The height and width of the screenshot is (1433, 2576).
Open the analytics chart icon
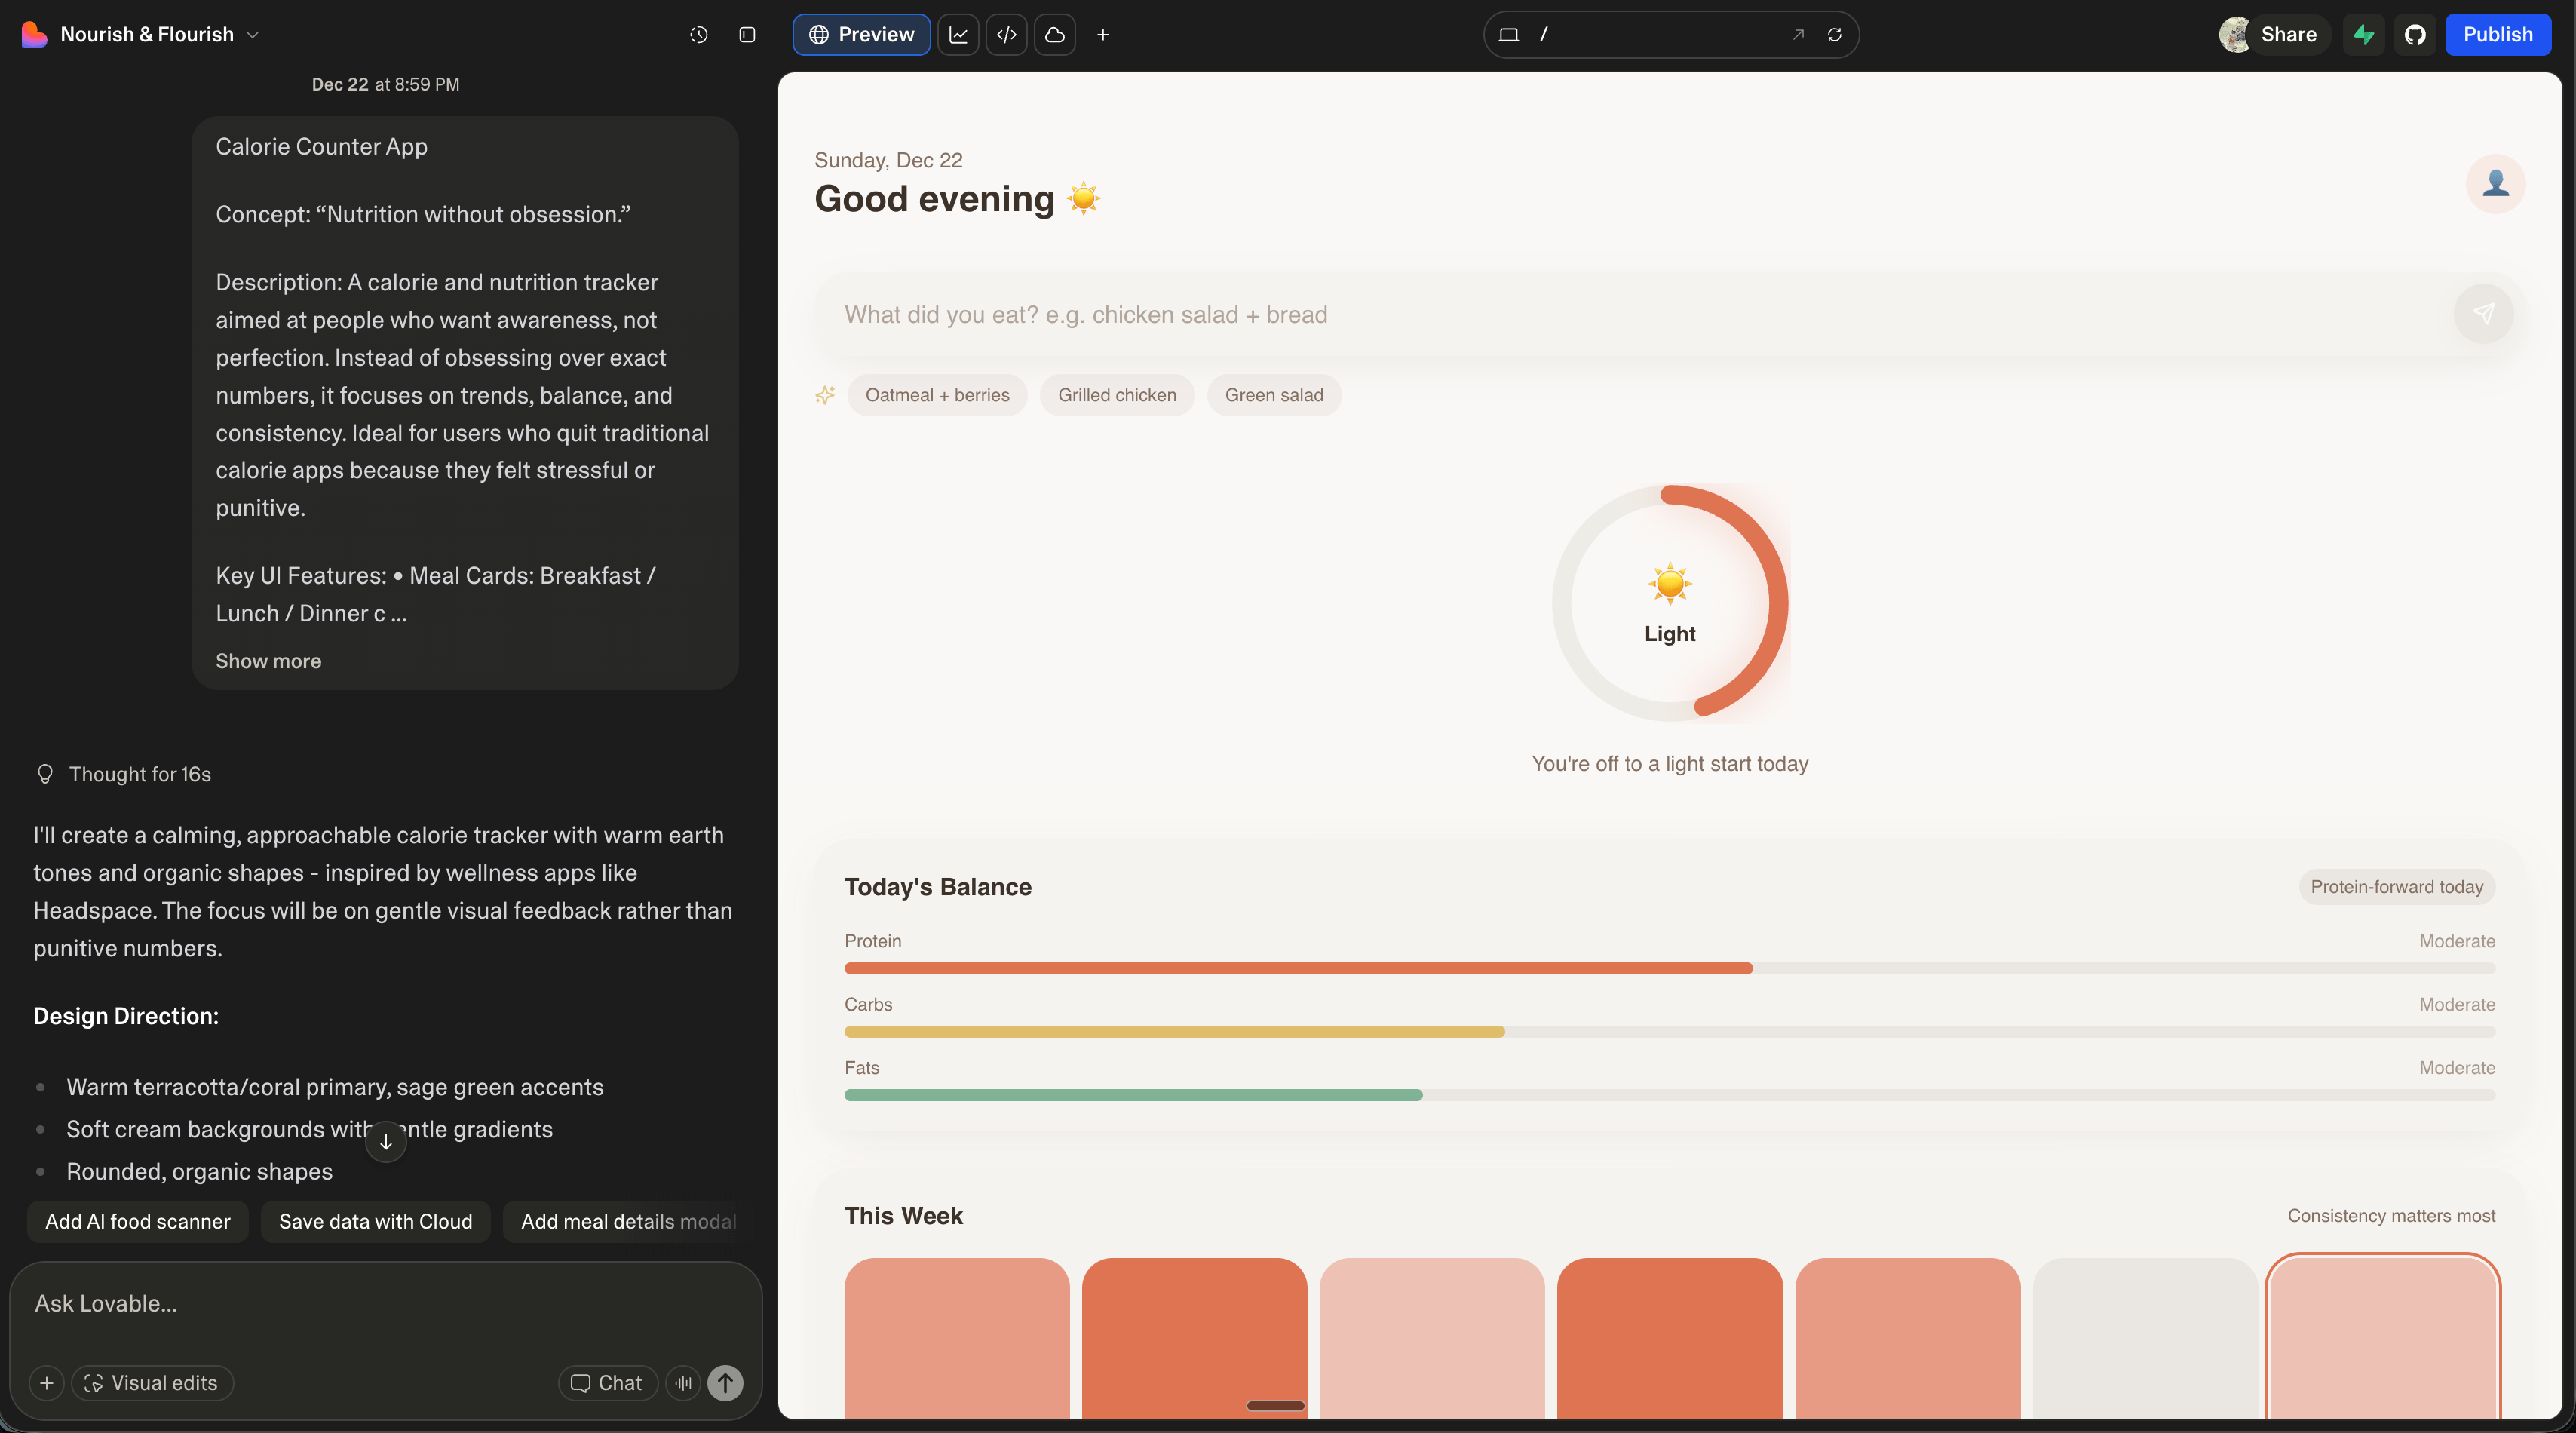pos(958,35)
